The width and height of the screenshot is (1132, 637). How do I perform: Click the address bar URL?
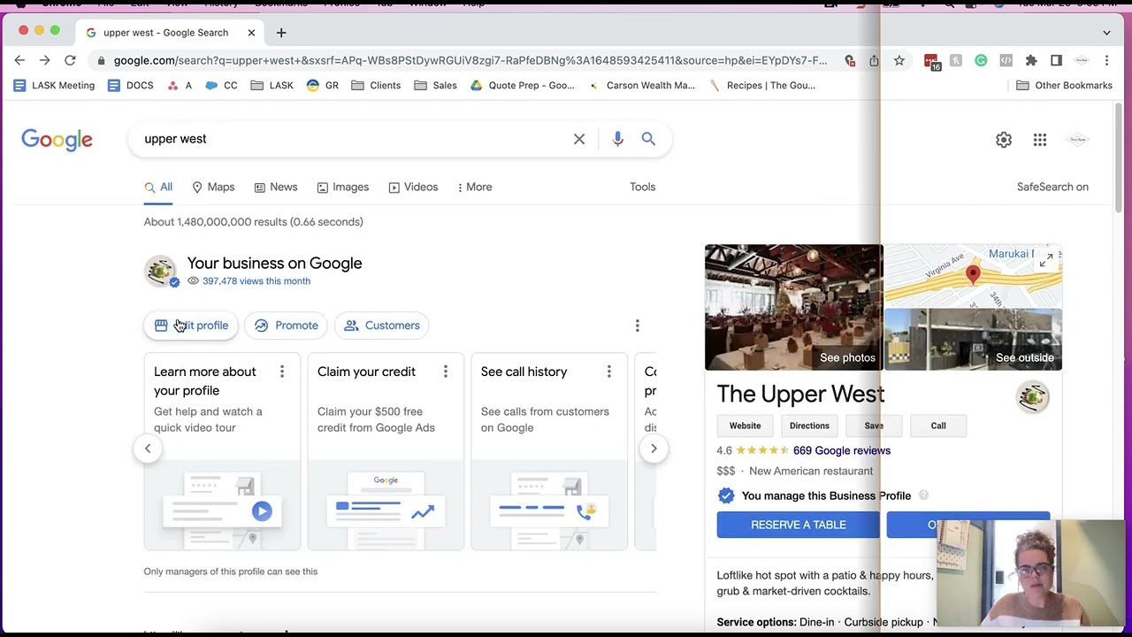[470, 60]
